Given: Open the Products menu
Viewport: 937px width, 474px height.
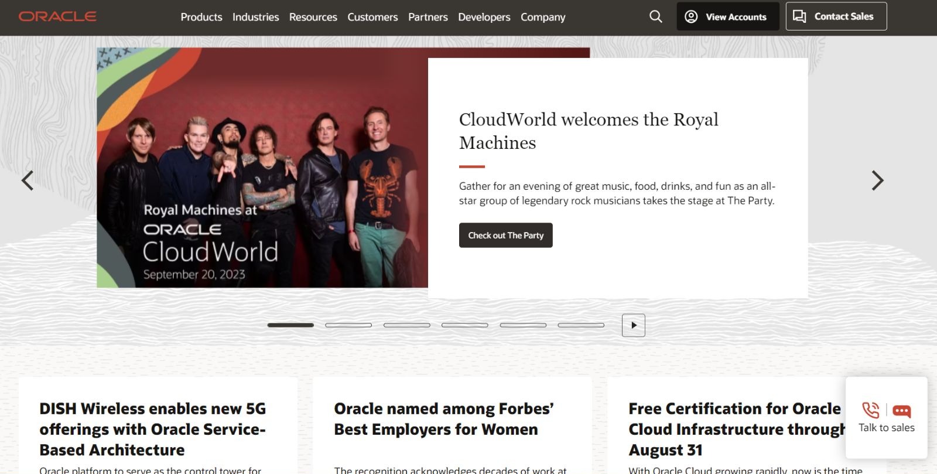Looking at the screenshot, I should 201,17.
